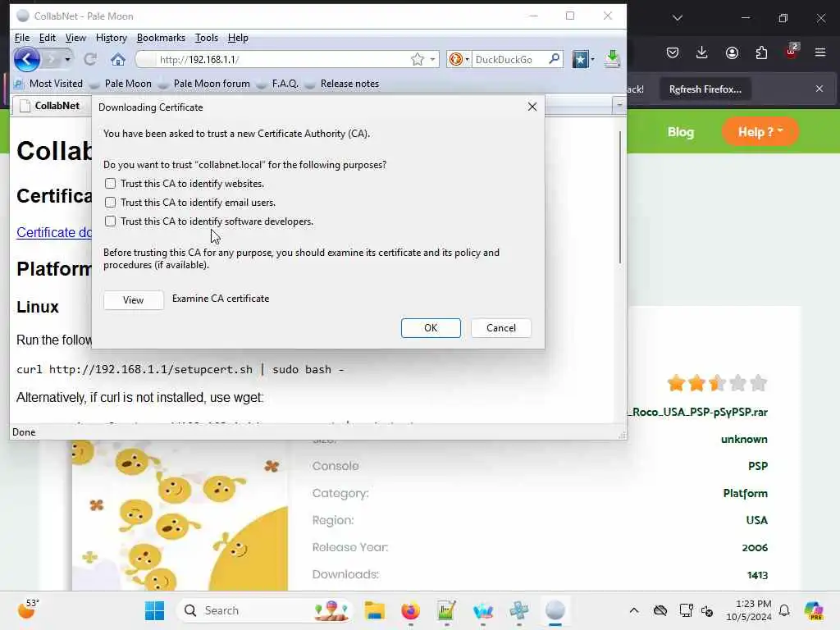Expand the address bar URL dropdown
840x630 pixels.
coord(432,59)
